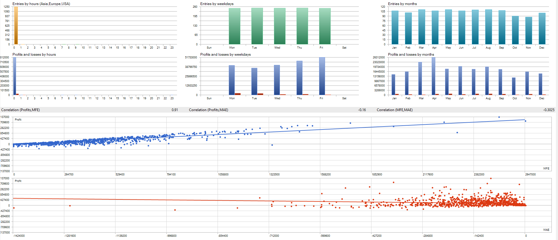Choose the blue March profit bar by months
Screen dimensions: 558x240
(x=420, y=79)
